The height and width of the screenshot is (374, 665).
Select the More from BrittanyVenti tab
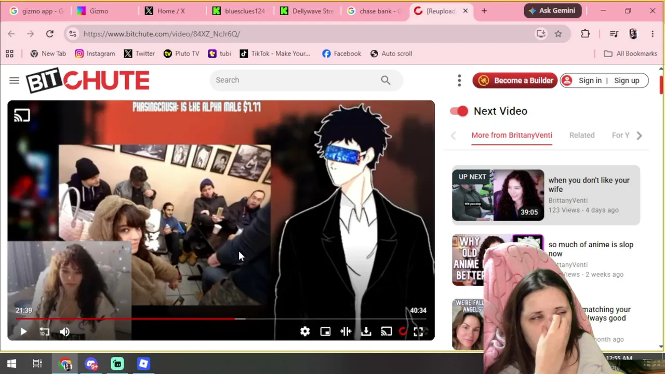point(512,135)
